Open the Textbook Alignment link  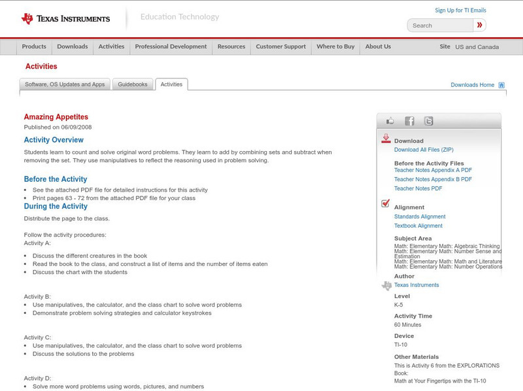tap(417, 225)
